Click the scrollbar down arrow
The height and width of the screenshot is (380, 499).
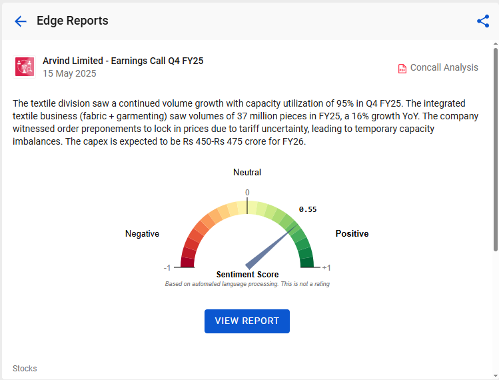click(496, 376)
